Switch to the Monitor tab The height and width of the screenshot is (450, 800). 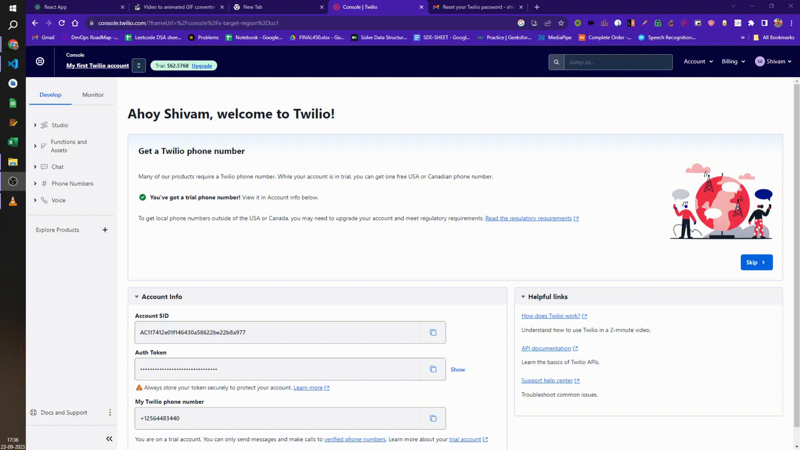[93, 95]
